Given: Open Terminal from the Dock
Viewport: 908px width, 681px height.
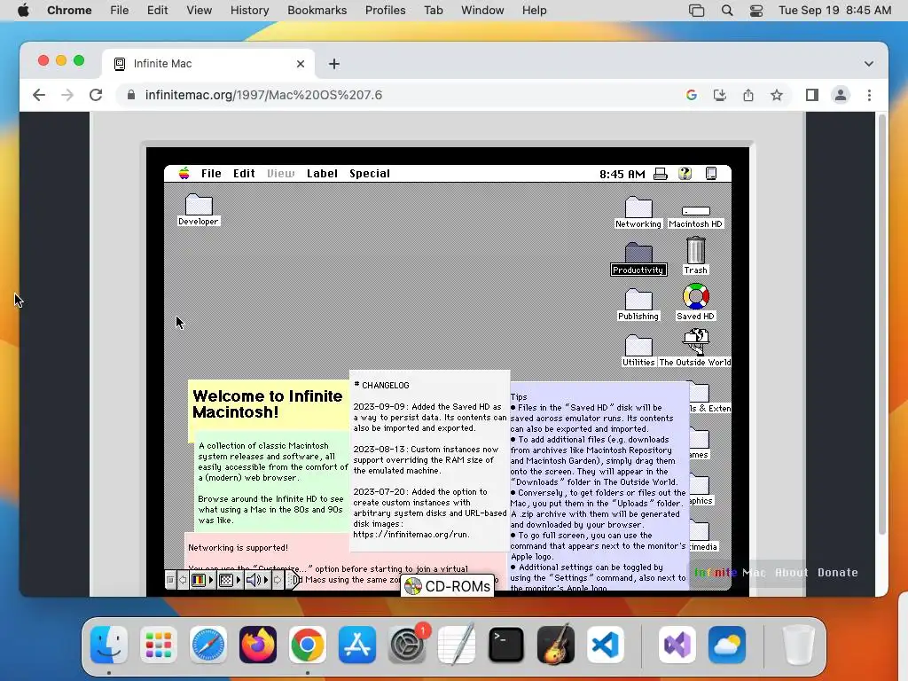Looking at the screenshot, I should 506,644.
